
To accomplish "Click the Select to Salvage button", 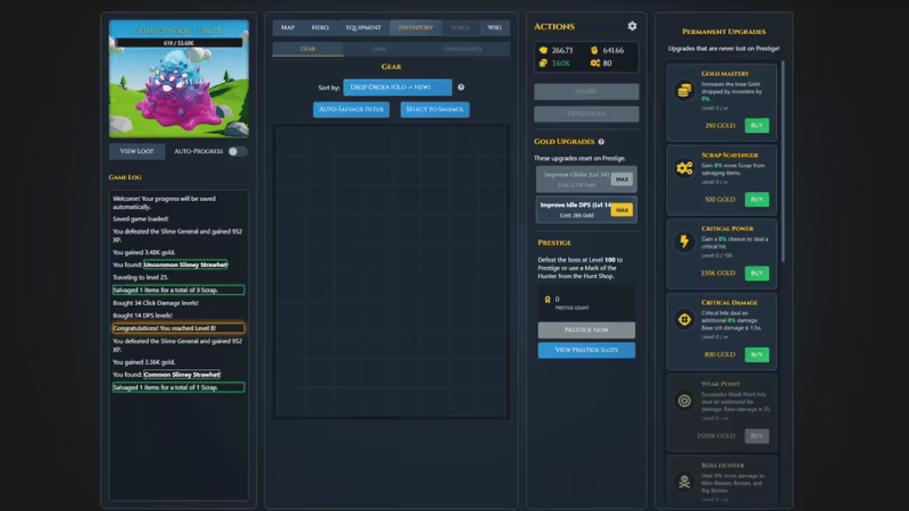I will click(x=435, y=109).
